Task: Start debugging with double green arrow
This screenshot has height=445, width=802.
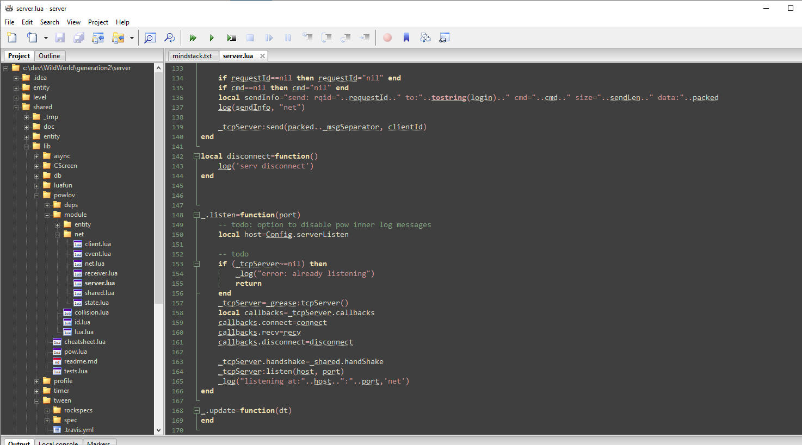Action: point(193,37)
